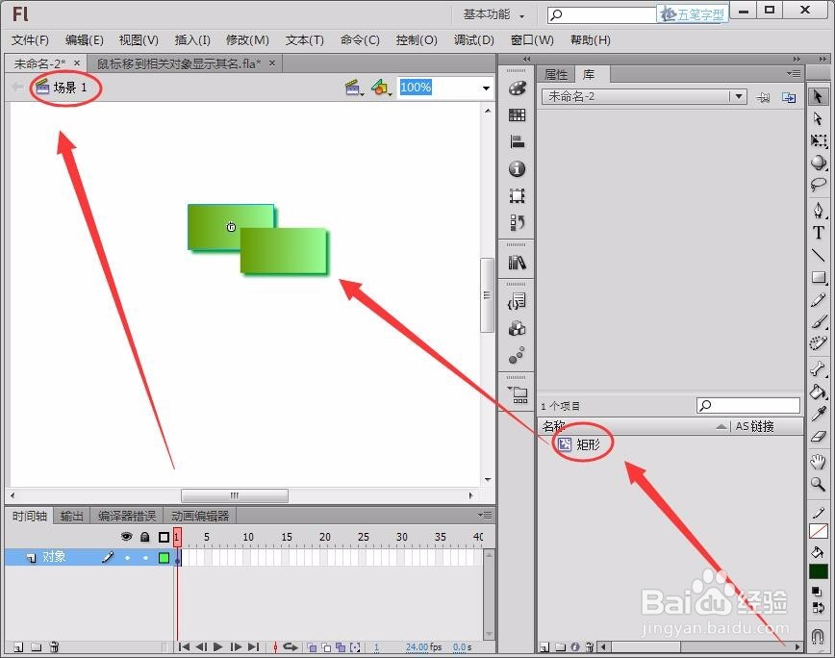Click the dark green fill color swatch
The width and height of the screenshot is (835, 658).
(818, 571)
